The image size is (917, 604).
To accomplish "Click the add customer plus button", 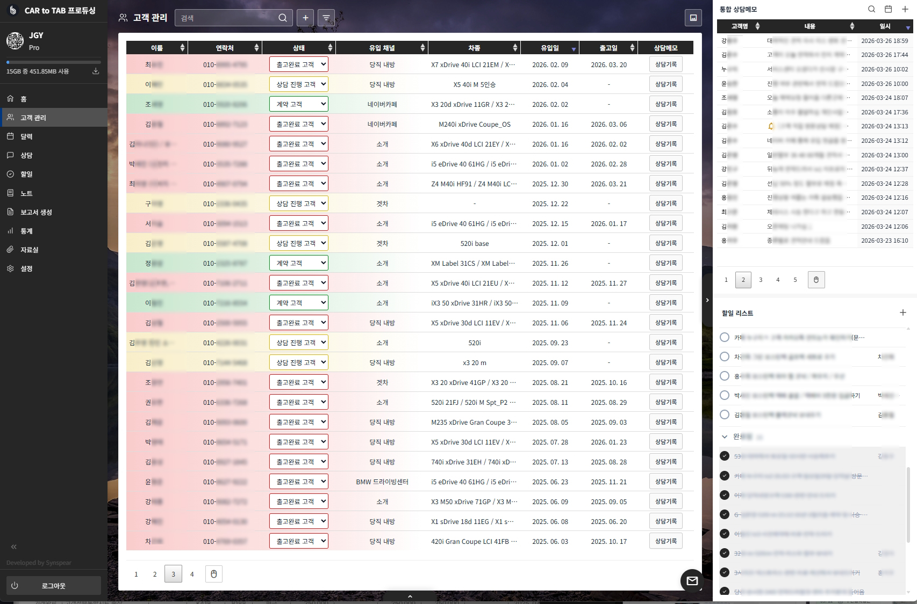I will (x=305, y=18).
